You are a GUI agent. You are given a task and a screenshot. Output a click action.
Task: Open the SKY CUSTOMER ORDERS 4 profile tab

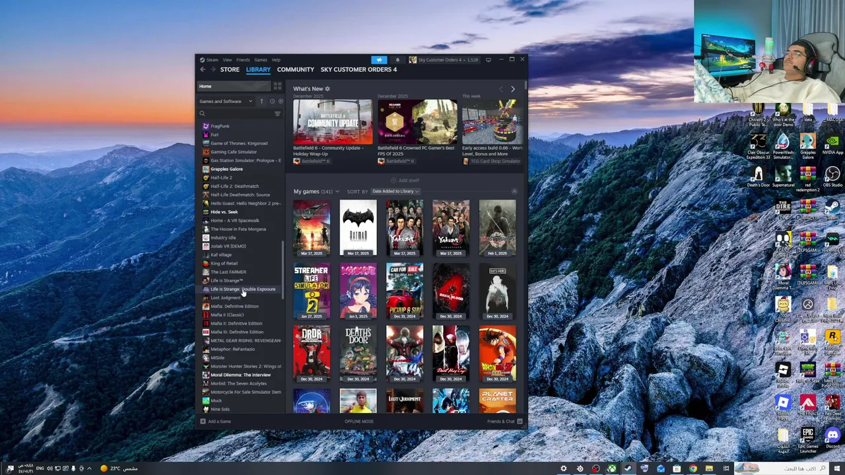[358, 69]
